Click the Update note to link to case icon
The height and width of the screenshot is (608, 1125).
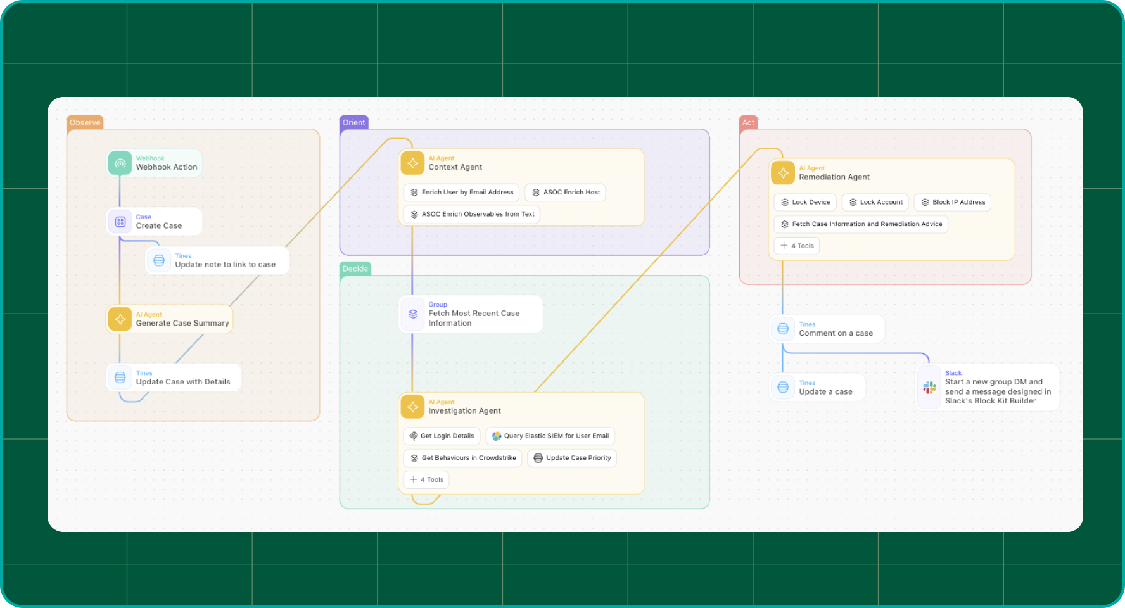(x=159, y=260)
